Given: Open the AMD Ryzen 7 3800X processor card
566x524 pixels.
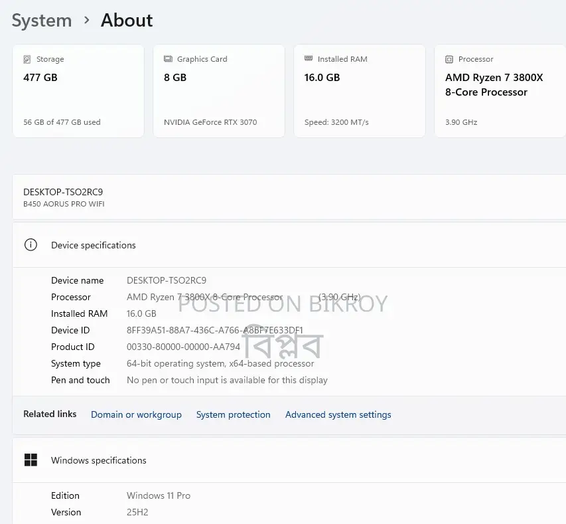Looking at the screenshot, I should (x=500, y=91).
